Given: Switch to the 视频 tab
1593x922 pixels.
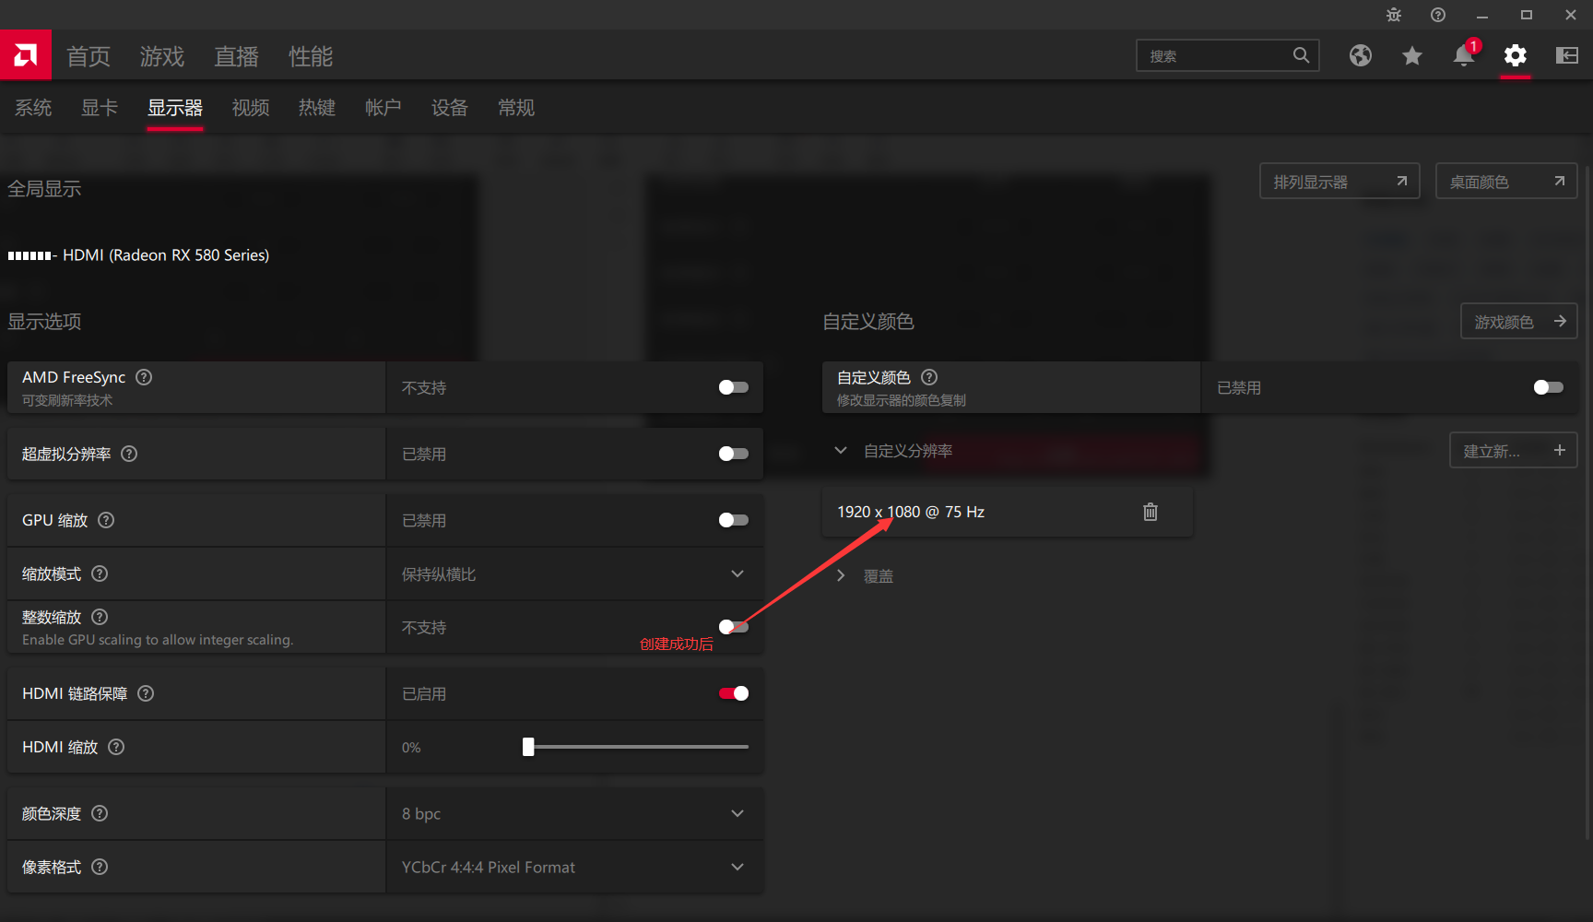Looking at the screenshot, I should click(x=250, y=108).
